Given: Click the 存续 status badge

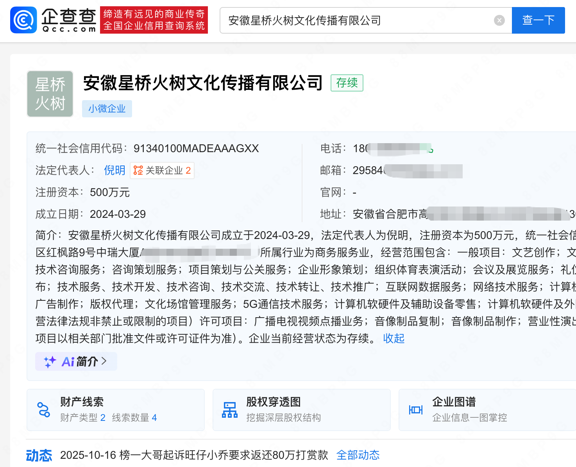Looking at the screenshot, I should (347, 83).
